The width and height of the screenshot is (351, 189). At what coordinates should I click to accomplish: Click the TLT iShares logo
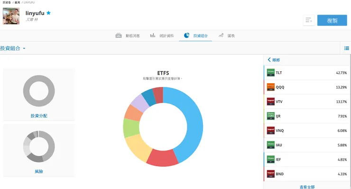tap(271, 73)
